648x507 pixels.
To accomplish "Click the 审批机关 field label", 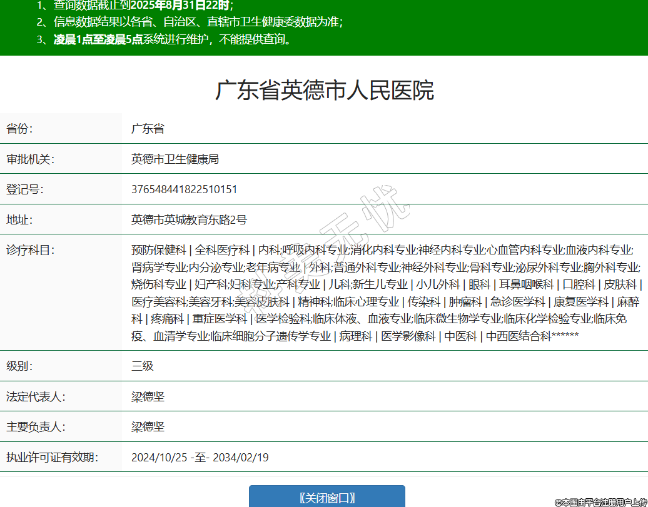I will click(x=30, y=159).
